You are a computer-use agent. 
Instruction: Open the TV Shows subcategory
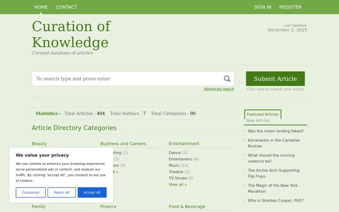tap(178, 178)
